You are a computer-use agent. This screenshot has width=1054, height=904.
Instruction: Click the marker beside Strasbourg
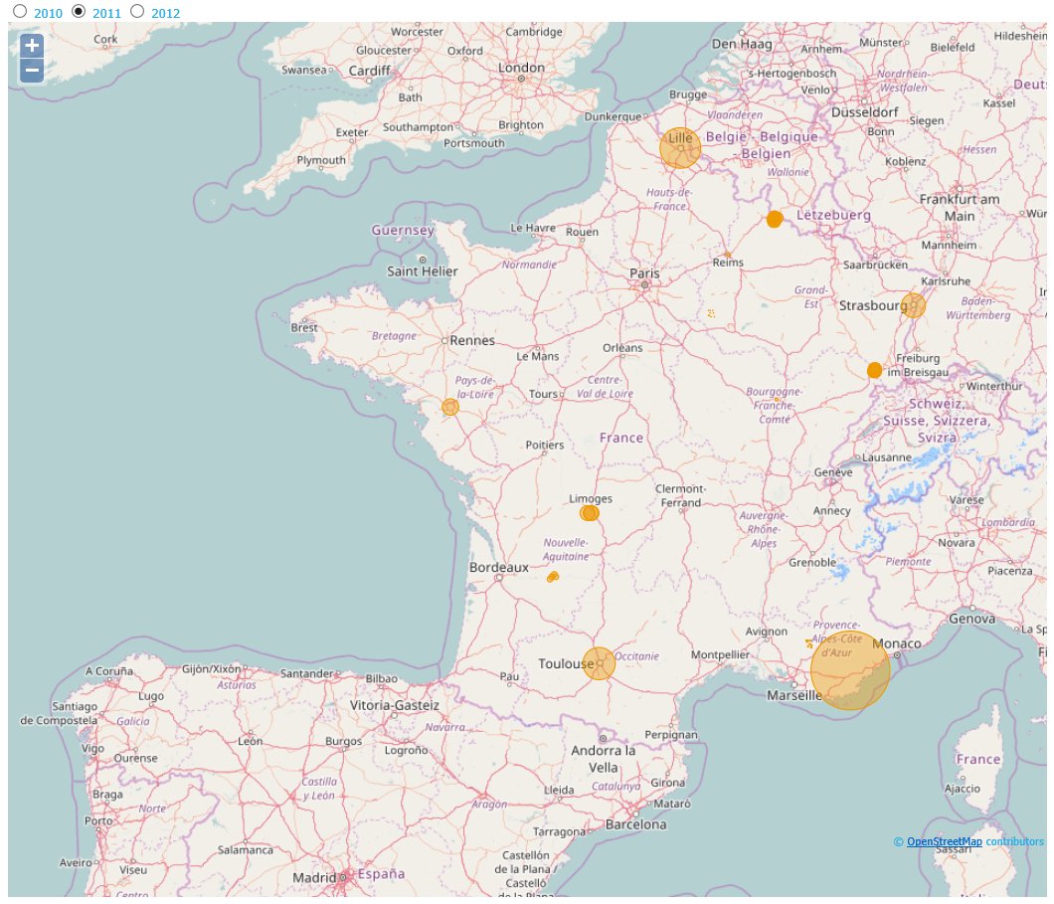coord(912,304)
